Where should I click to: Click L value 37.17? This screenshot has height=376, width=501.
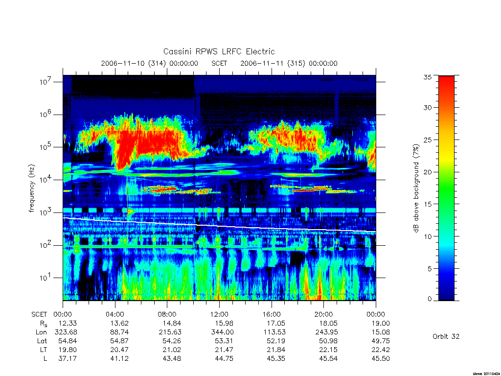click(x=68, y=359)
